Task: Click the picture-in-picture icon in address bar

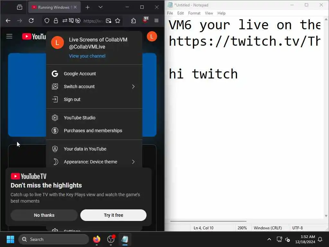Action: pyautogui.click(x=109, y=21)
